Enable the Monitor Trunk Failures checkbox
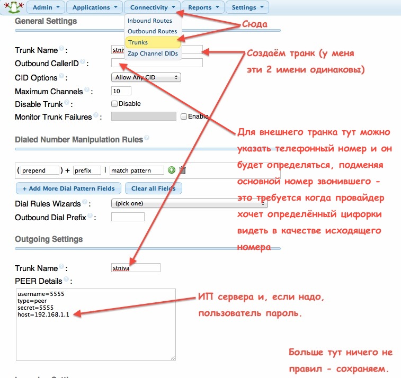401x378 pixels. tap(184, 116)
